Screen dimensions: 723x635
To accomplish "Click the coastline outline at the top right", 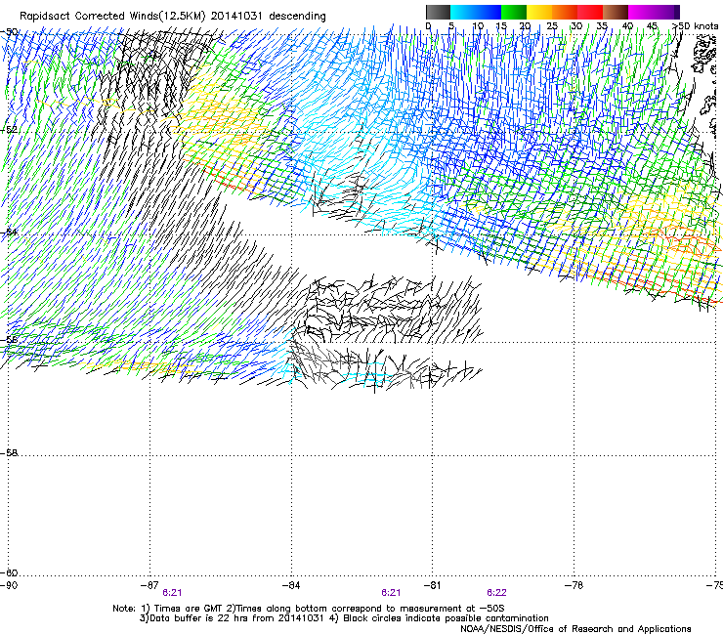I will (x=705, y=56).
